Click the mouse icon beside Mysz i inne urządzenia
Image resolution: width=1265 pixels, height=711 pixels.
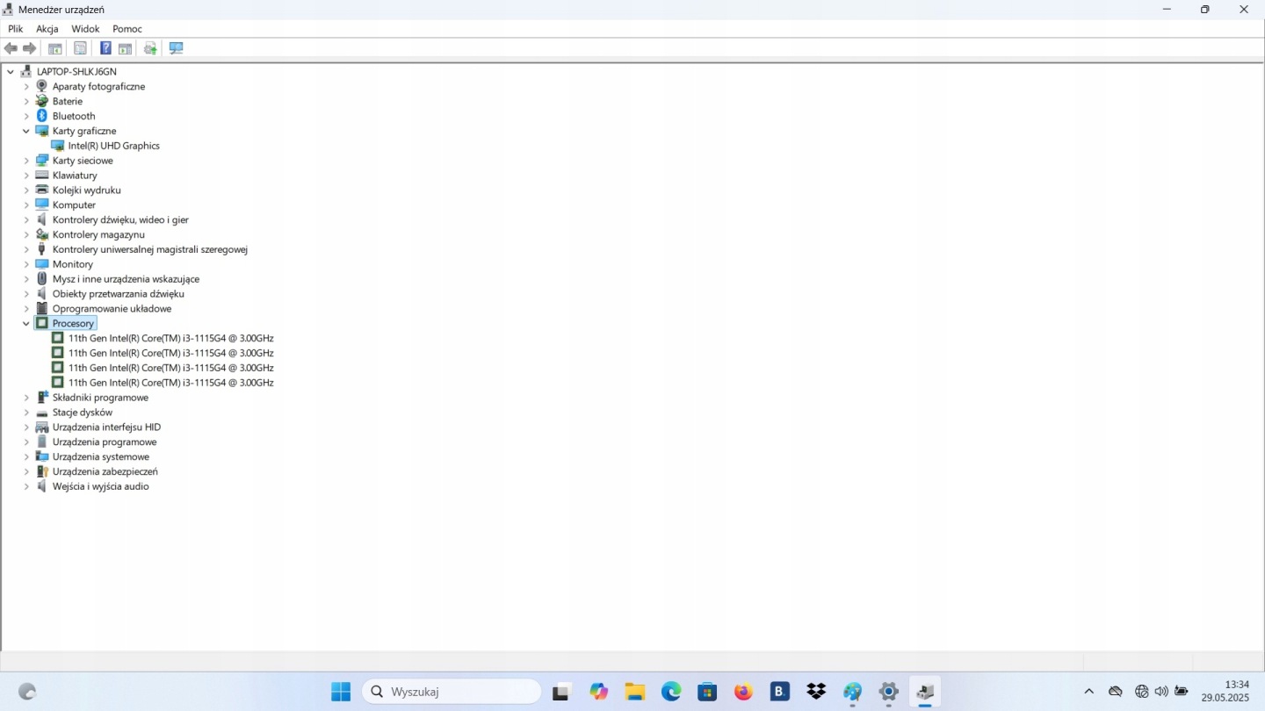pyautogui.click(x=42, y=279)
